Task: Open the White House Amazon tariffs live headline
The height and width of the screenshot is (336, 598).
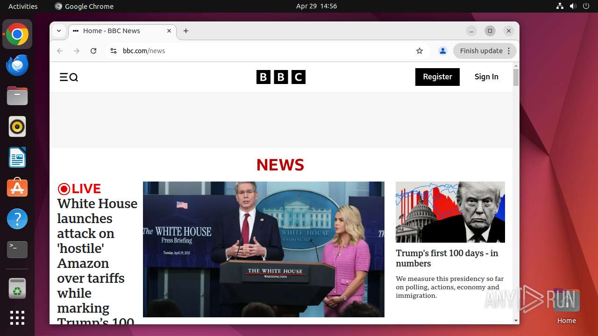Action: [x=97, y=263]
